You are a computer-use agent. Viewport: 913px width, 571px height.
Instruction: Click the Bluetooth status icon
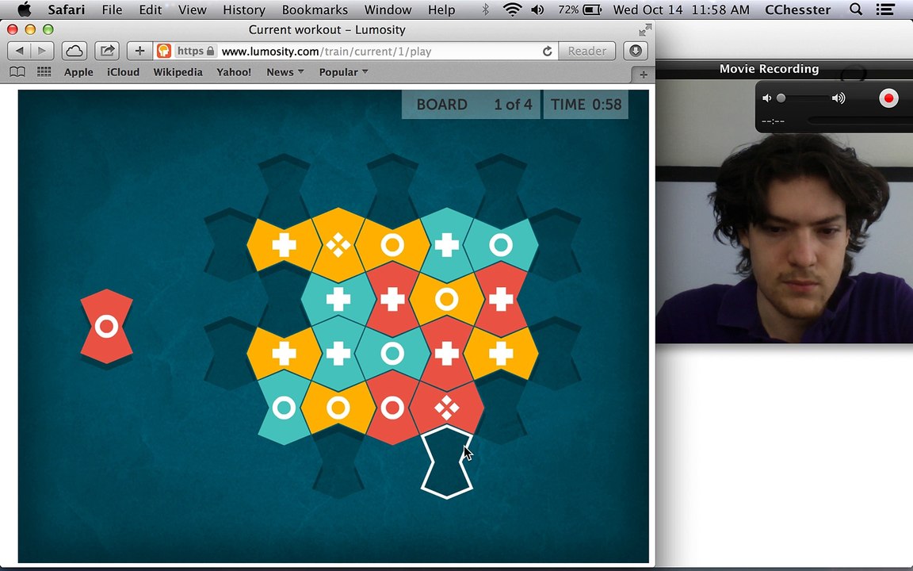[x=485, y=10]
